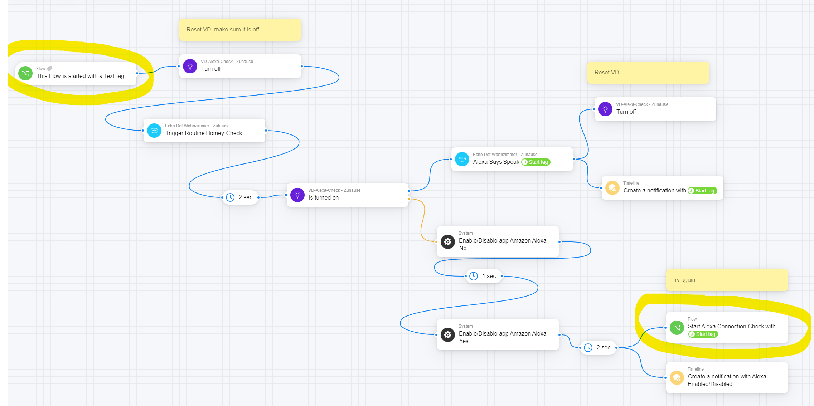Image resolution: width=814 pixels, height=406 pixels.
Task: Click the 2 sec delay after Enable app Yes
Action: (x=599, y=348)
